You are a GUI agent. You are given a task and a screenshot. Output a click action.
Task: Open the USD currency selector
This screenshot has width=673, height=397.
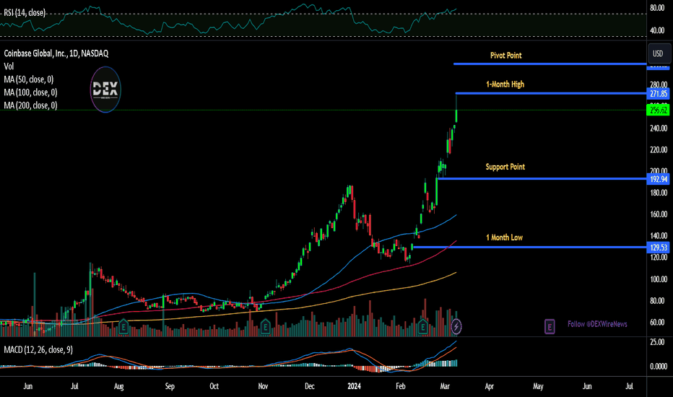[659, 53]
